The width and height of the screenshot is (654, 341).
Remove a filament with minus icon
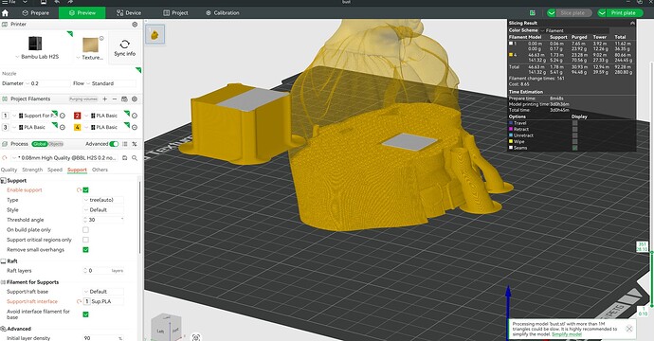click(115, 99)
